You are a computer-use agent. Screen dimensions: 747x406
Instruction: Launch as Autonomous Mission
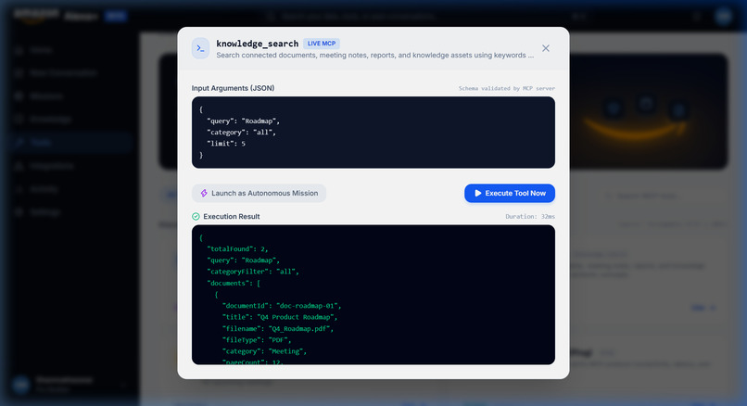click(x=260, y=193)
